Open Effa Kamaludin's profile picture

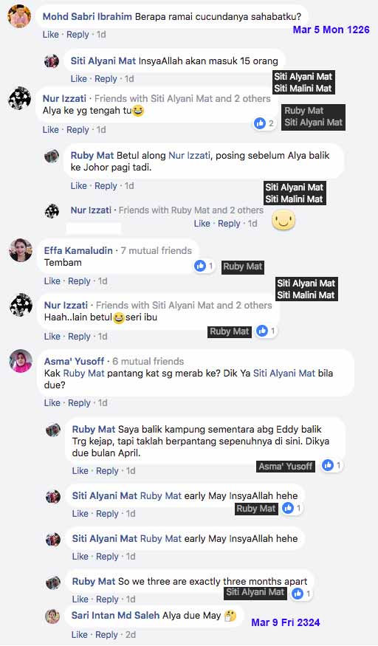[21, 250]
